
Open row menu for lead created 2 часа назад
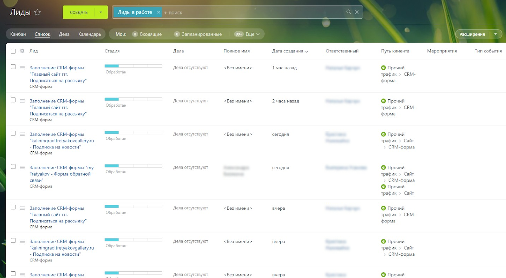[x=22, y=101]
